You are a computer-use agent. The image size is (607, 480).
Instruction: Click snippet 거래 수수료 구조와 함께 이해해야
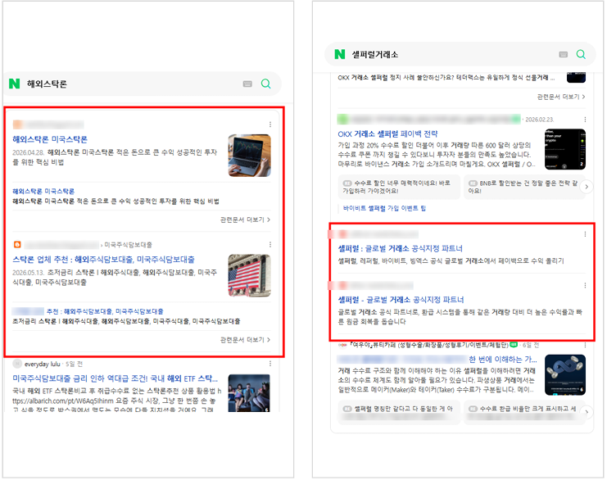[437, 380]
